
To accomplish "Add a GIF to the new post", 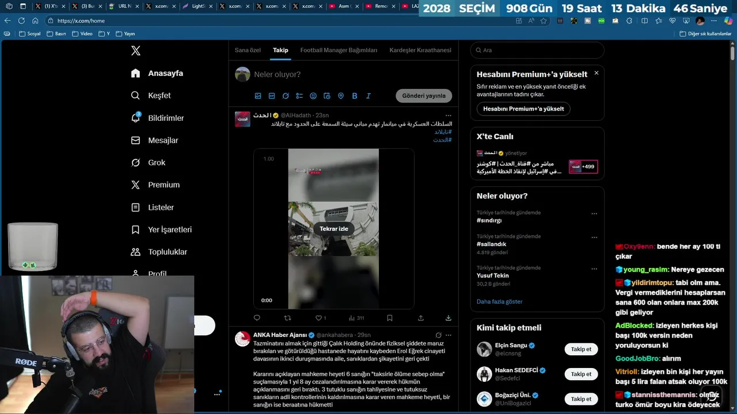I will tap(272, 96).
